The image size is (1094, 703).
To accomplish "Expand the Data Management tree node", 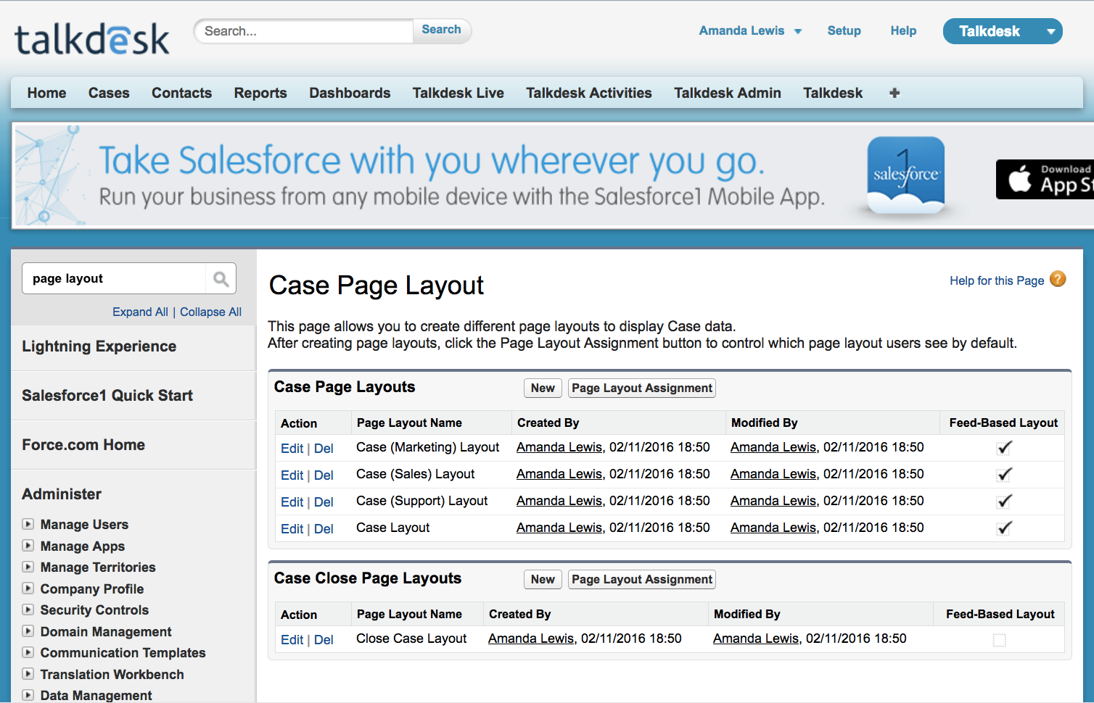I will 28,695.
